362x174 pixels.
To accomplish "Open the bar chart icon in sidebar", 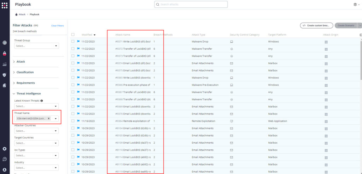I will pos(5,64).
